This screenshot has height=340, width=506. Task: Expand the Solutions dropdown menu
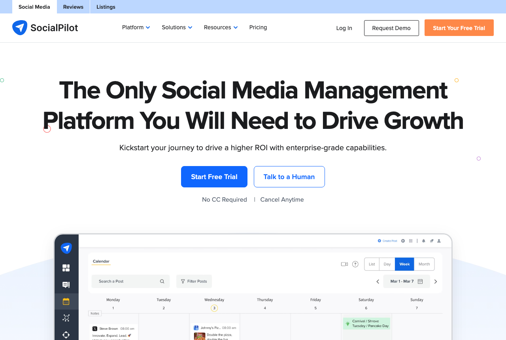(177, 27)
